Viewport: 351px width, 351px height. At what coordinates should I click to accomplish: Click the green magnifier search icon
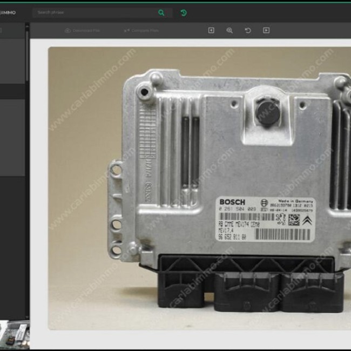click(161, 13)
